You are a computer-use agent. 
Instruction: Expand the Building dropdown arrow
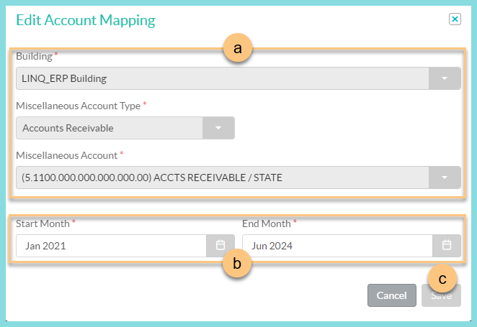(x=445, y=78)
